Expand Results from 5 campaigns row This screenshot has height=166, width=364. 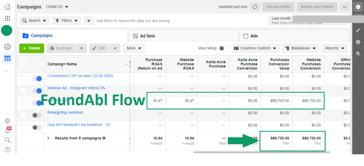pos(48,138)
